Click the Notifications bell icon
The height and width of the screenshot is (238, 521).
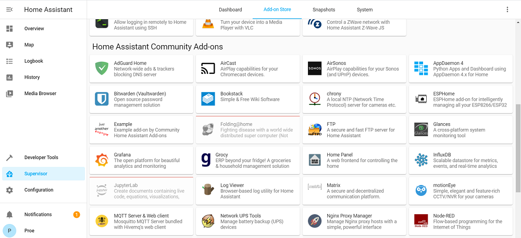9,215
